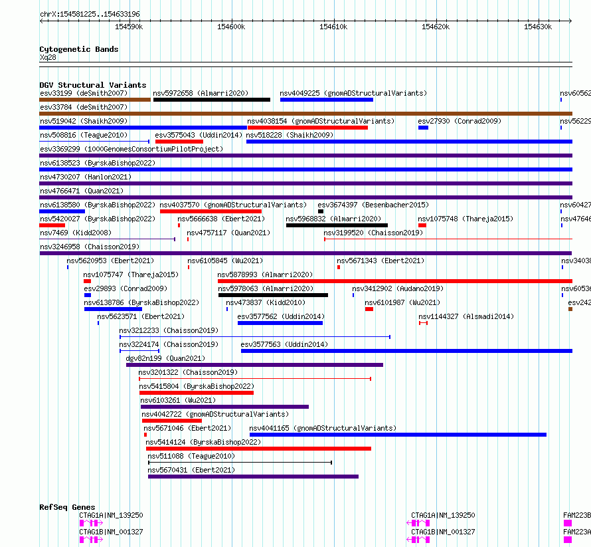Click the 154600k ruler position label

point(231,27)
